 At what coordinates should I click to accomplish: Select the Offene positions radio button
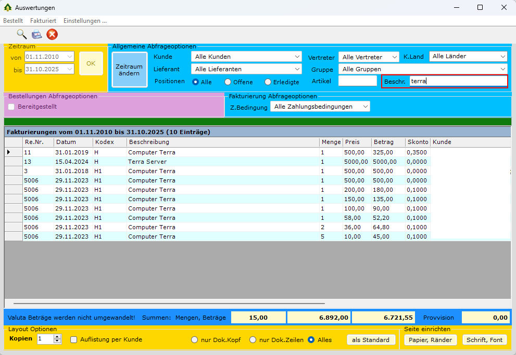point(228,82)
